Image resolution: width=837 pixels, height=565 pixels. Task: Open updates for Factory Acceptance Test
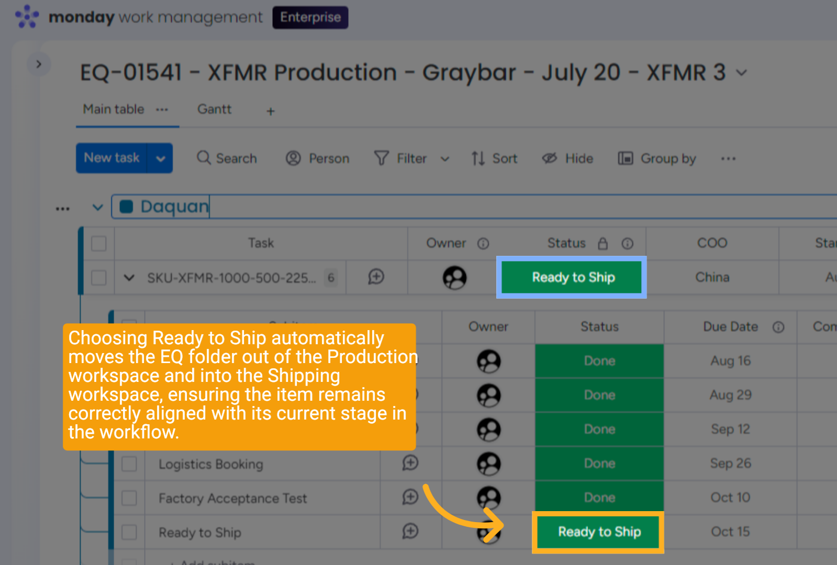point(410,497)
